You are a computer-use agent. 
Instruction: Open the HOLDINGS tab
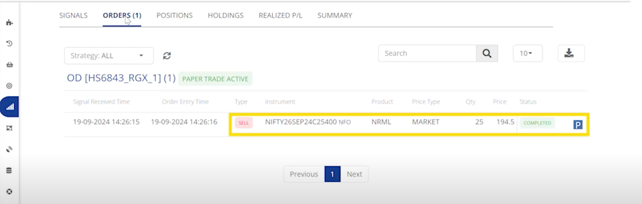225,16
